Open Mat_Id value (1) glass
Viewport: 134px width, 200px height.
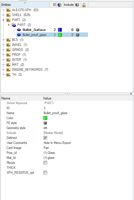(49, 158)
